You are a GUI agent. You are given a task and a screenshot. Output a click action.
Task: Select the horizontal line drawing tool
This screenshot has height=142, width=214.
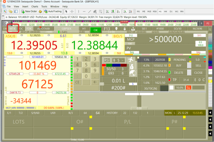pos(84,11)
